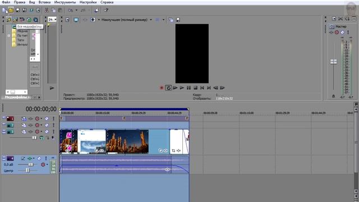Image resolution: width=359 pixels, height=202 pixels.
Task: Mute video track 1
Action: (47, 118)
